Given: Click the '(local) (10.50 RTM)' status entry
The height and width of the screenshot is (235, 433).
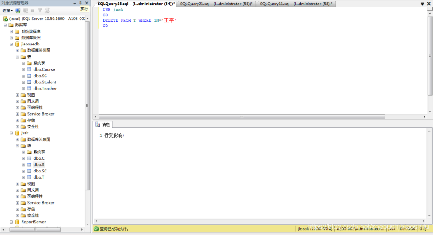Looking at the screenshot, I should pyautogui.click(x=315, y=229).
